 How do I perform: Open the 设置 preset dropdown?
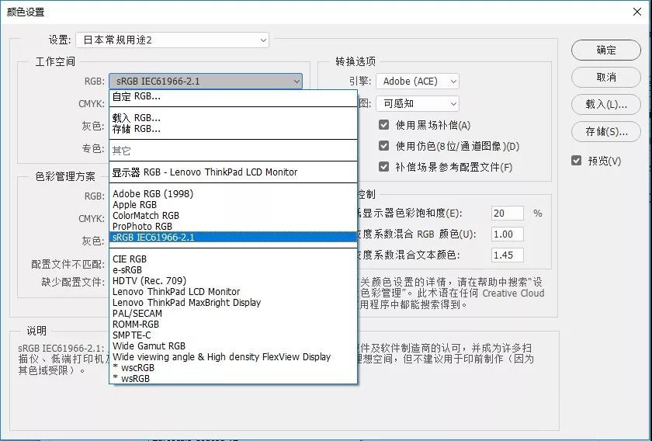pos(172,40)
